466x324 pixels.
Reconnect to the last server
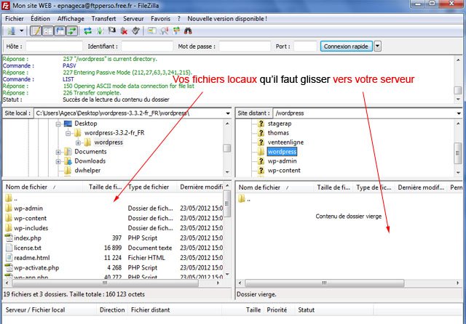[135, 31]
